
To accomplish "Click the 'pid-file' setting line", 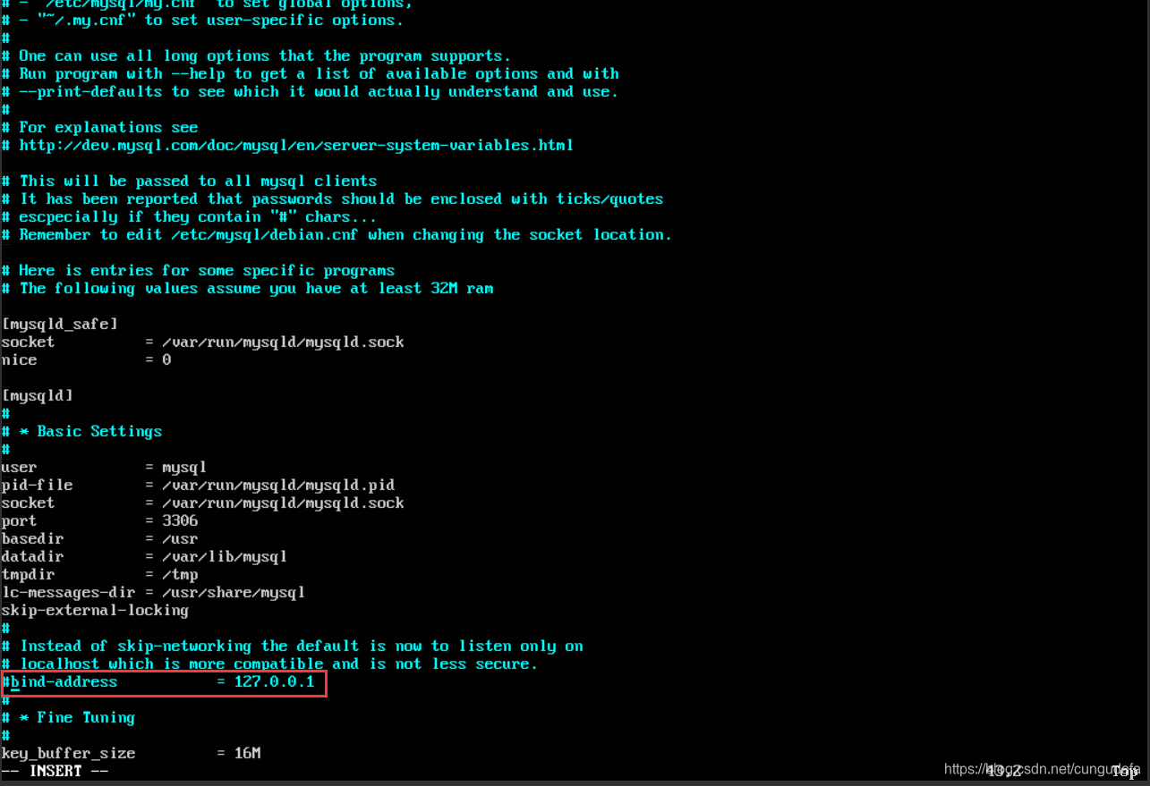I will [x=199, y=486].
